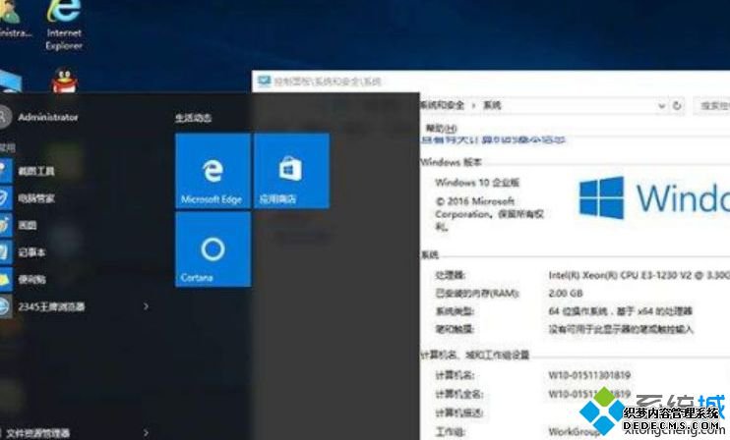This screenshot has height=440, width=730.
Task: Click the 系统 breadcrumb item
Action: [492, 105]
